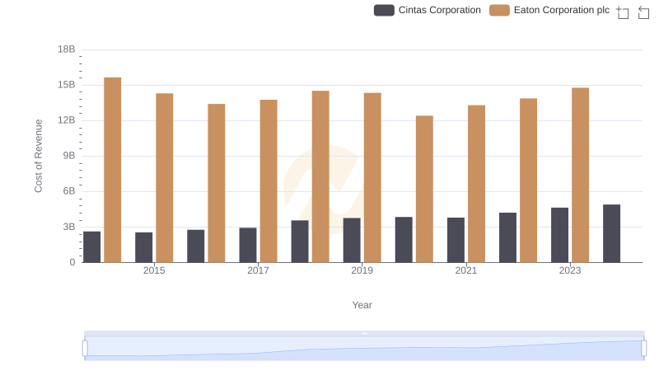Click the zoom reset icon
The height and width of the screenshot is (380, 659).
click(643, 12)
